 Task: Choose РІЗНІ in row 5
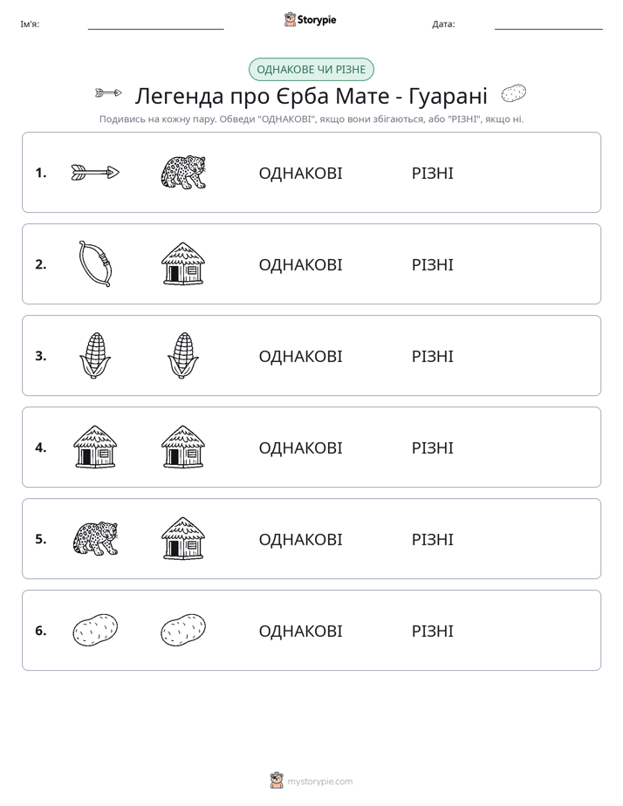pos(432,540)
